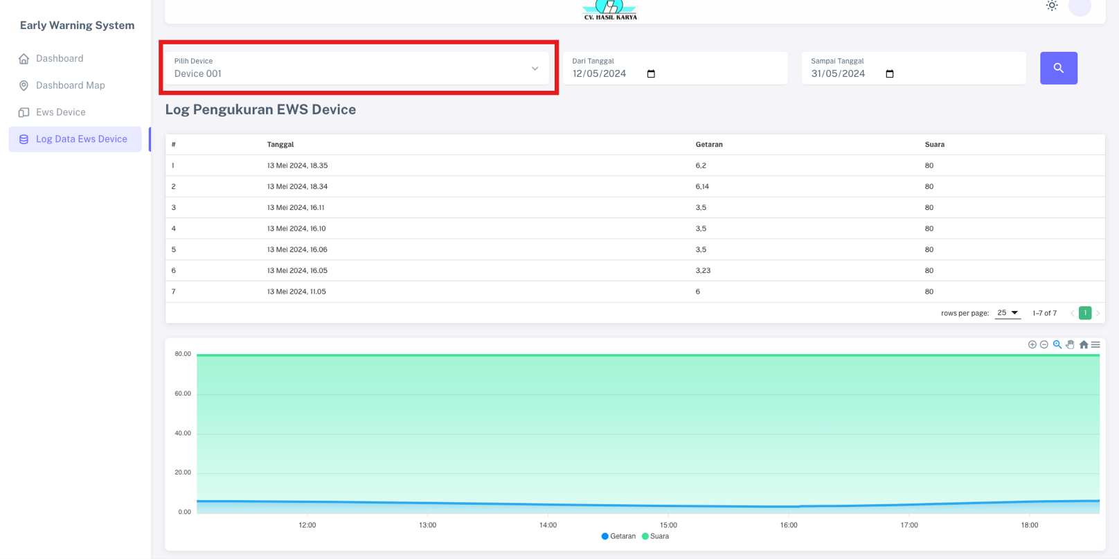Reset chart zoom with home icon
Viewport: 1119px width, 559px height.
pyautogui.click(x=1084, y=344)
